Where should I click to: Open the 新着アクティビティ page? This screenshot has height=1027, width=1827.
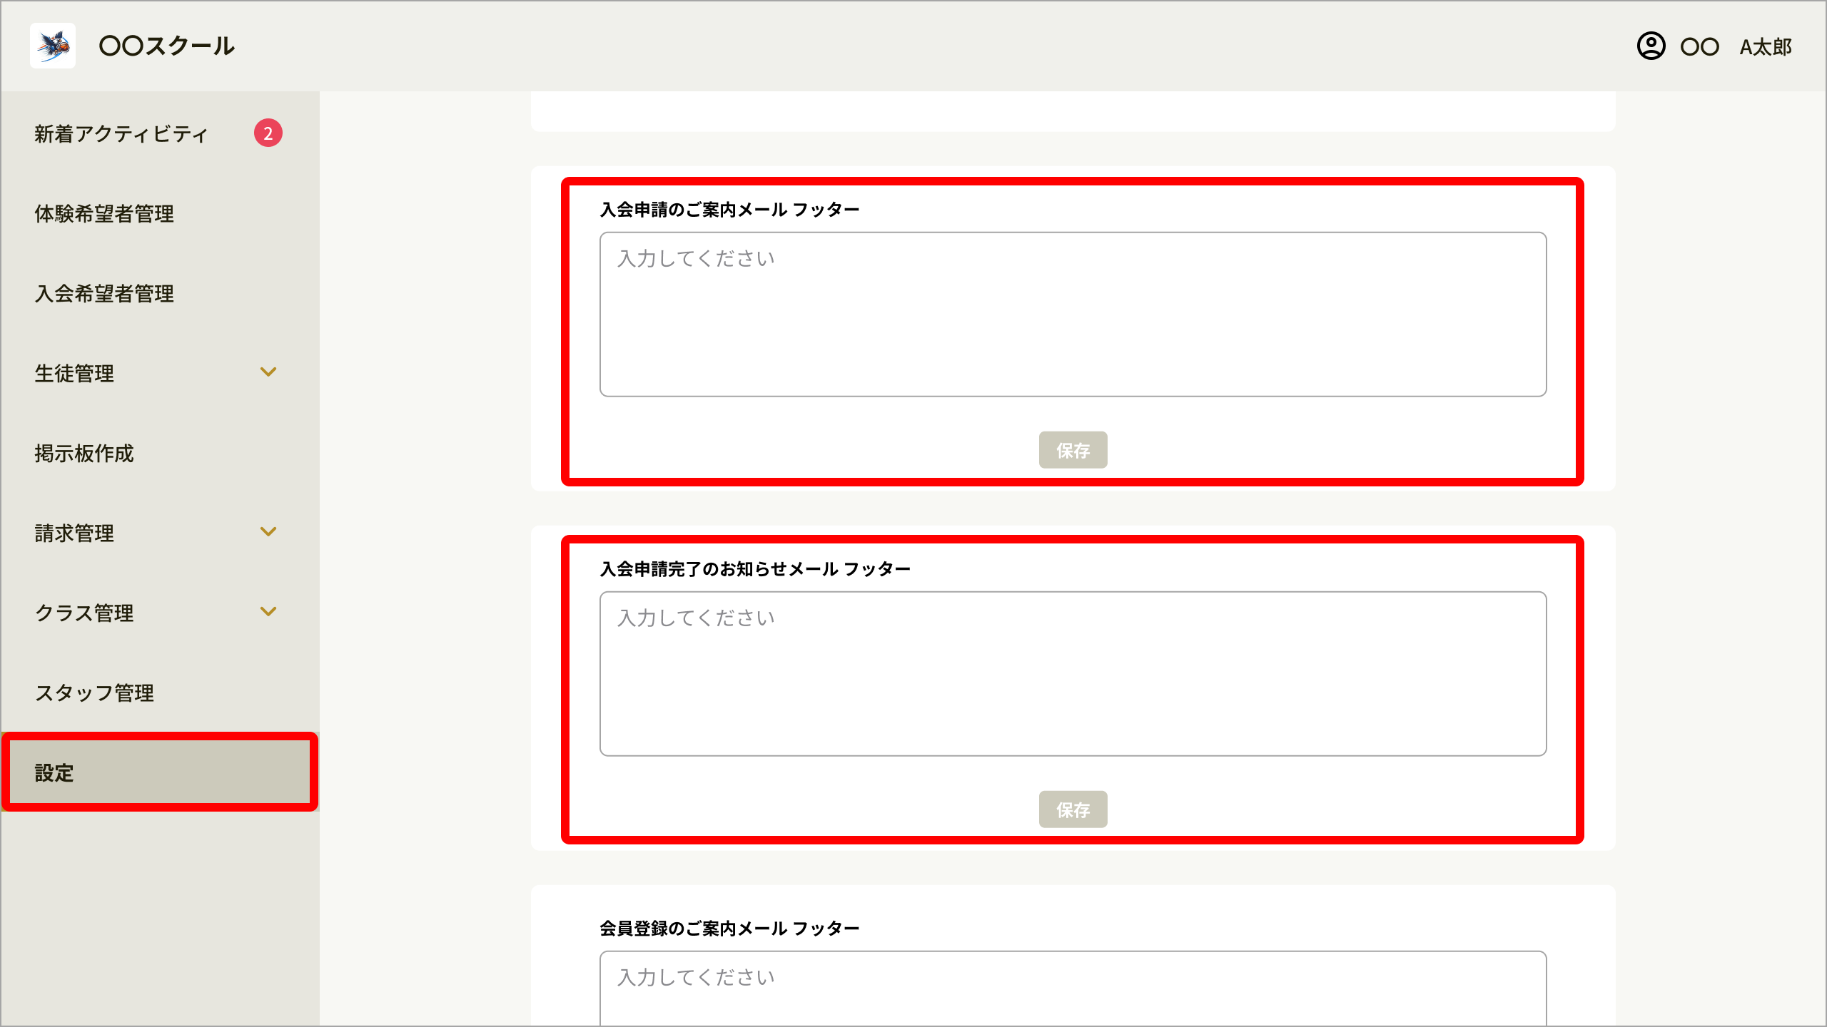(120, 133)
